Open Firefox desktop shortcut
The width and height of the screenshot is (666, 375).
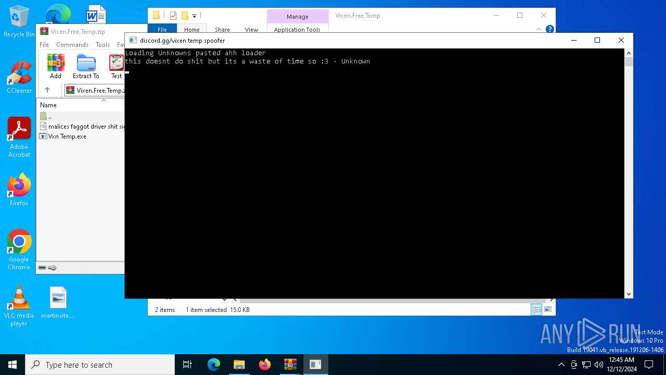click(x=19, y=190)
